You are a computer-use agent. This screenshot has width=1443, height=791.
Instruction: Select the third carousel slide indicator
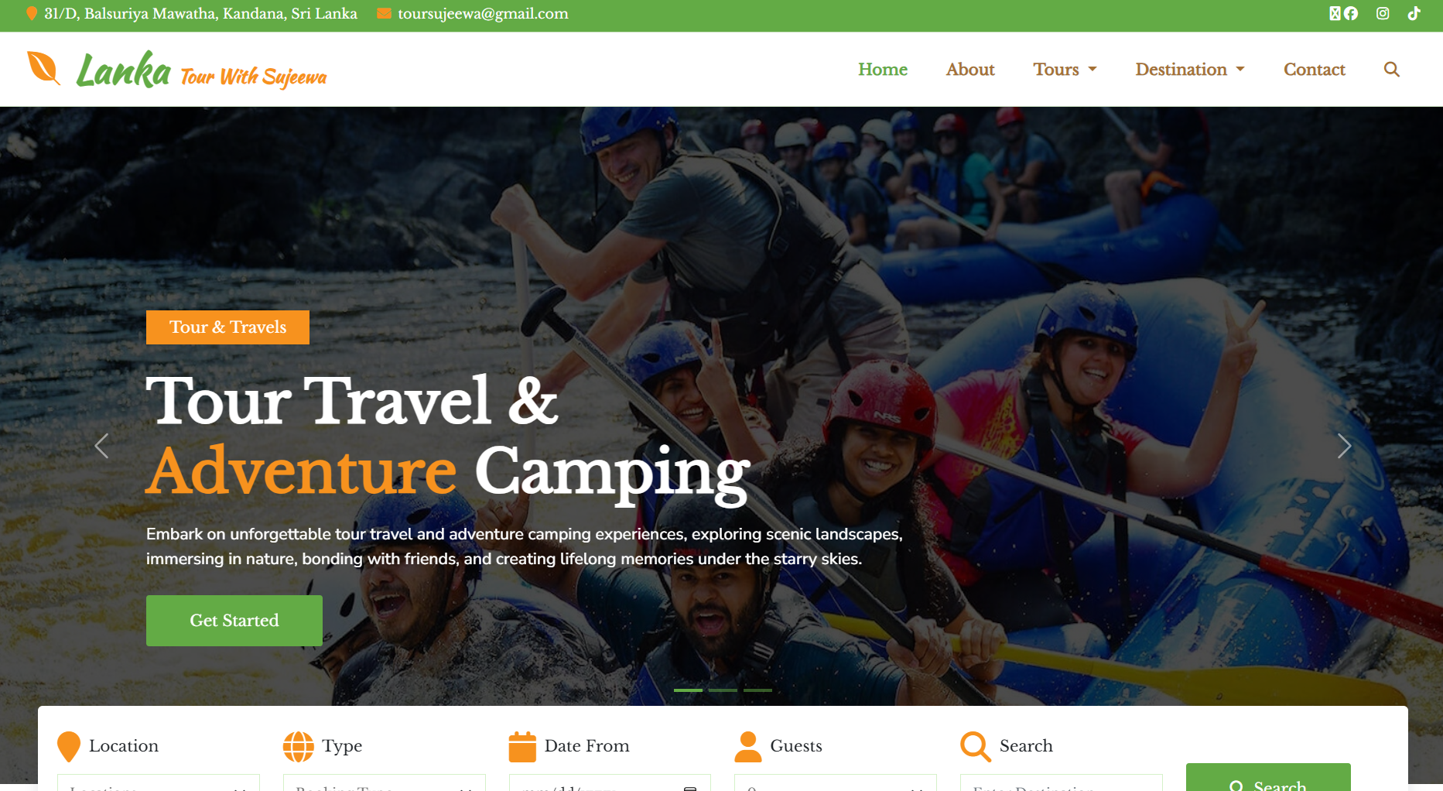[x=758, y=690]
